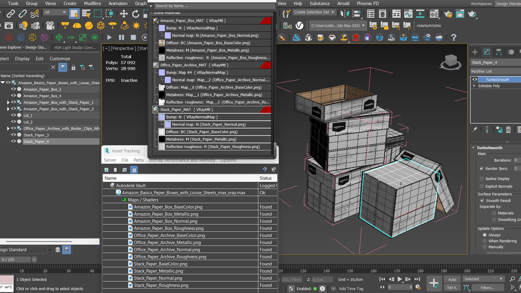
Task: Enable the Explicit Normals checkbox
Action: click(482, 186)
